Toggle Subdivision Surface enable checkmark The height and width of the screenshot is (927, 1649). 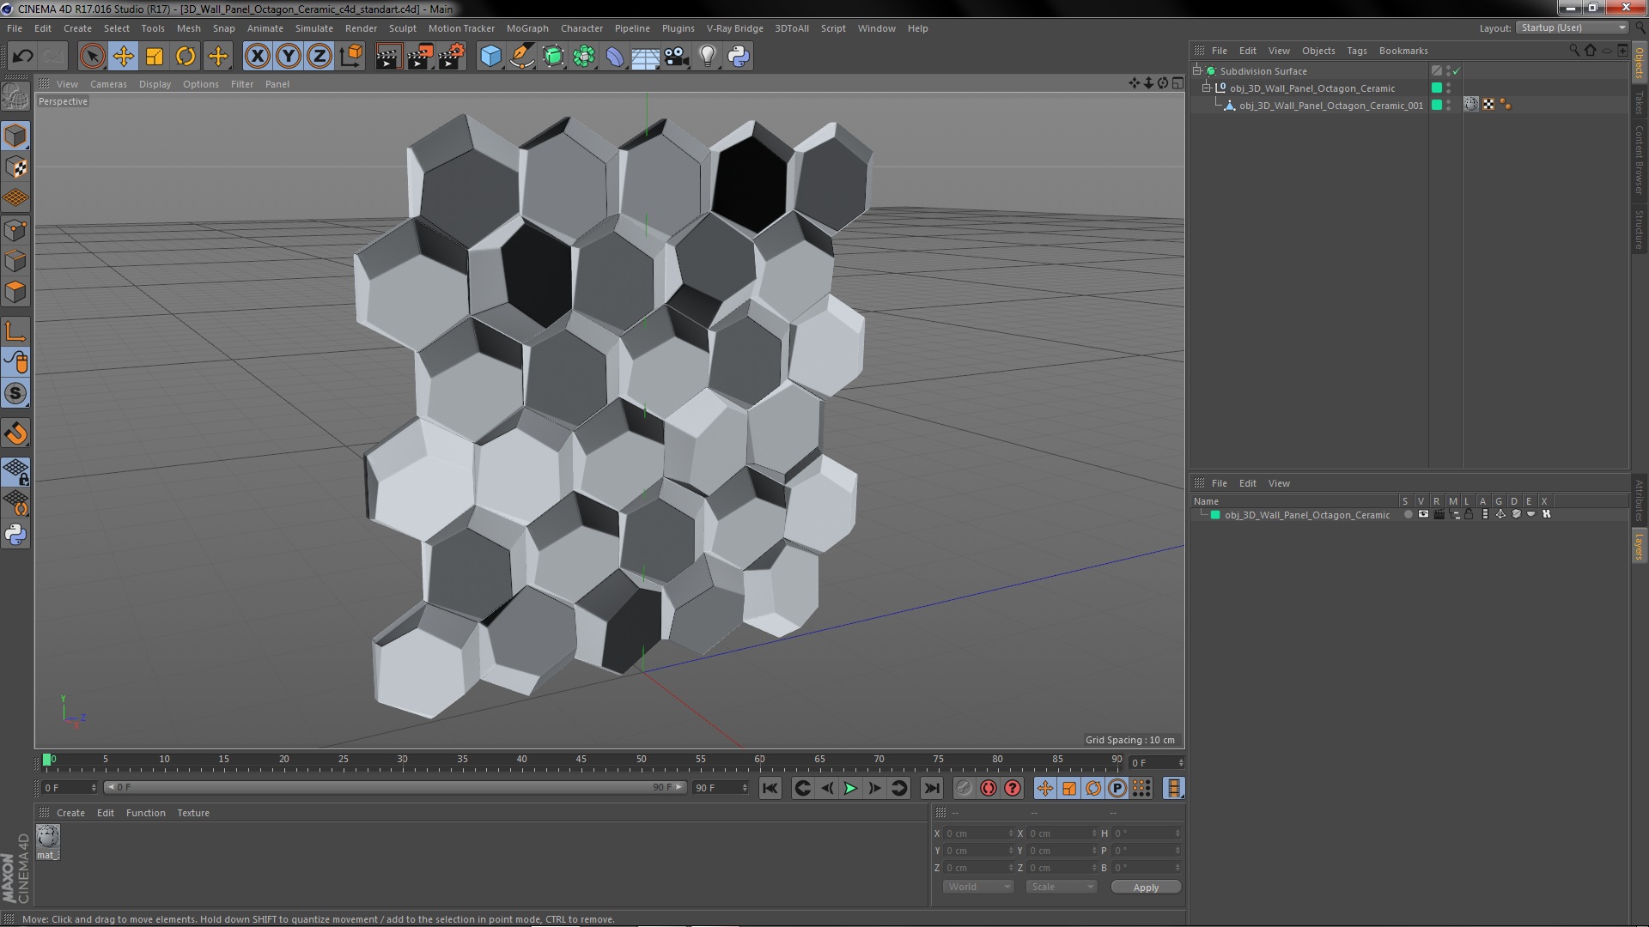tap(1457, 71)
